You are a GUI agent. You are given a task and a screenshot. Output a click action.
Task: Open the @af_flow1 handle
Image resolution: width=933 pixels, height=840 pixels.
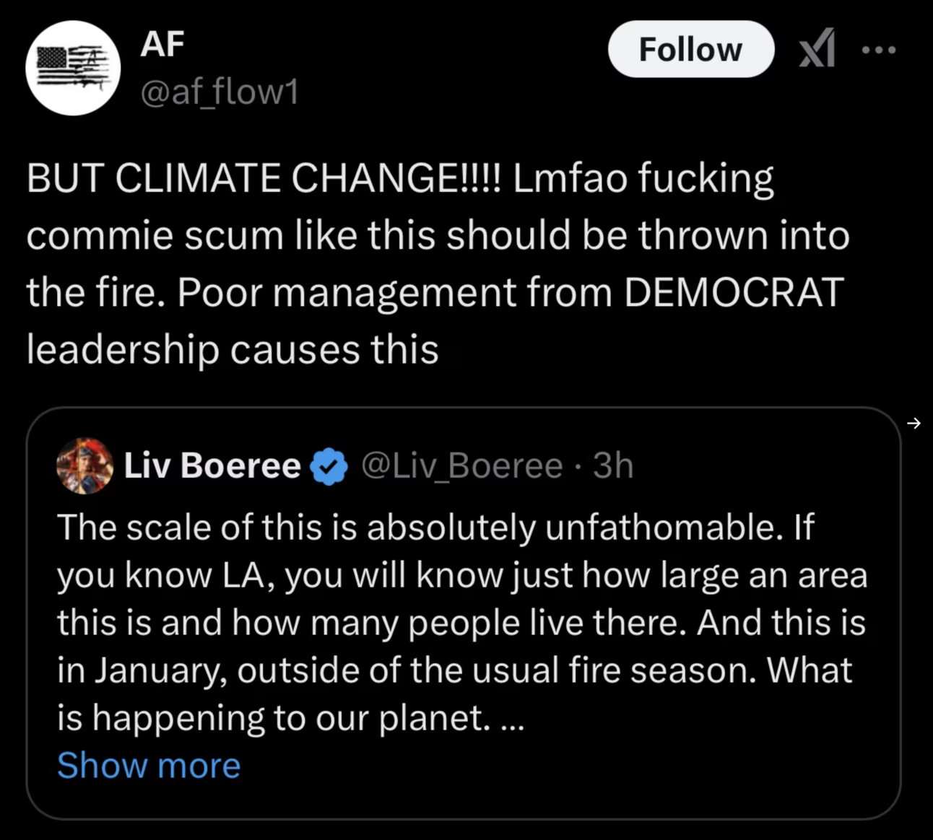[x=220, y=92]
